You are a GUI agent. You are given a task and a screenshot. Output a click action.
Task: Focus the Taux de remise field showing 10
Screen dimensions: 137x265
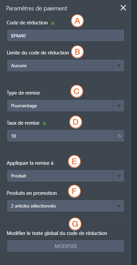pyautogui.click(x=61, y=136)
